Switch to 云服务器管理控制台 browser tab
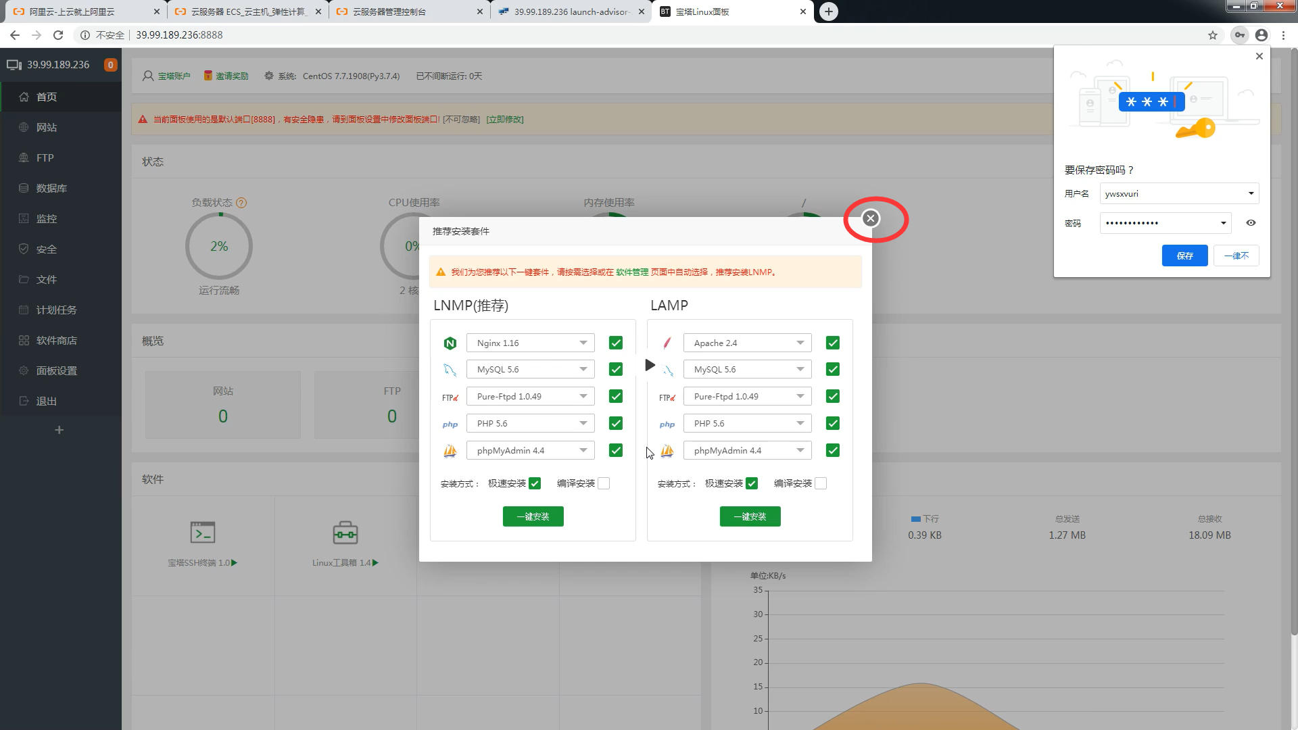This screenshot has width=1298, height=730. (410, 11)
